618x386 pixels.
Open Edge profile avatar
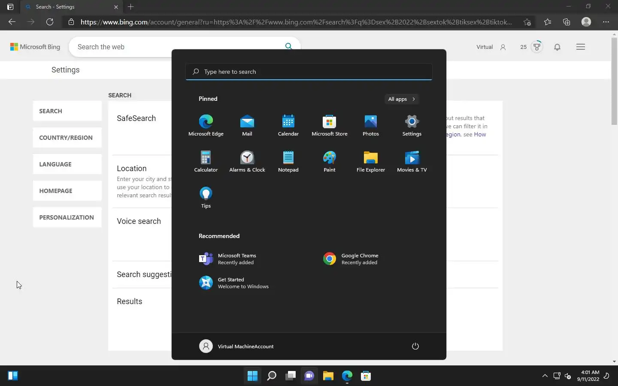pos(586,22)
